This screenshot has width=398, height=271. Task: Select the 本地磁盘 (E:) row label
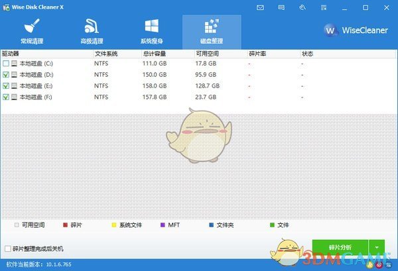click(36, 85)
